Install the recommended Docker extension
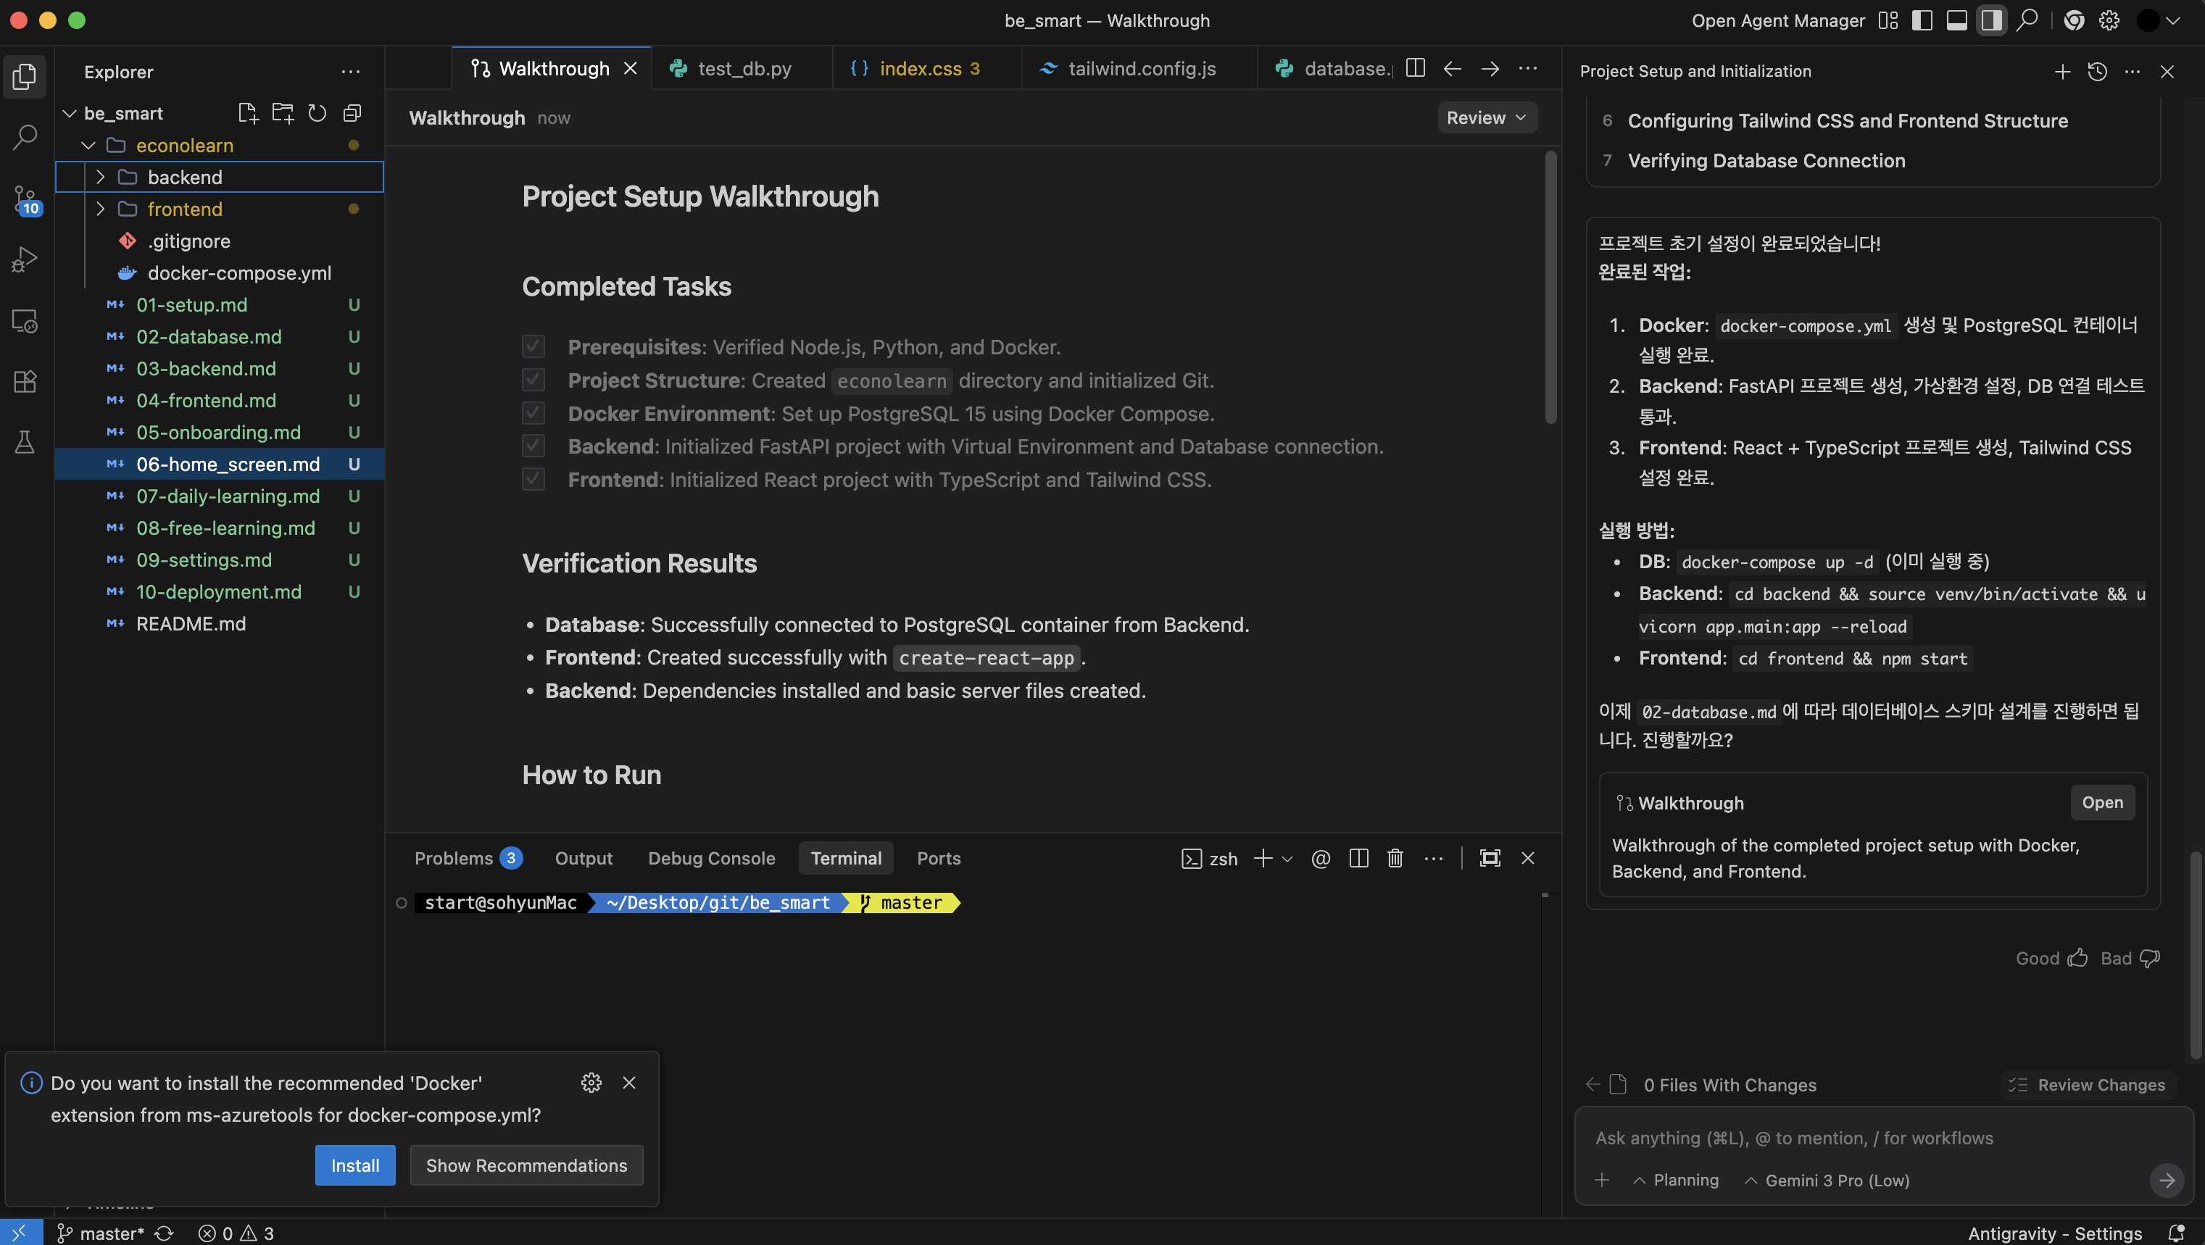 click(354, 1165)
